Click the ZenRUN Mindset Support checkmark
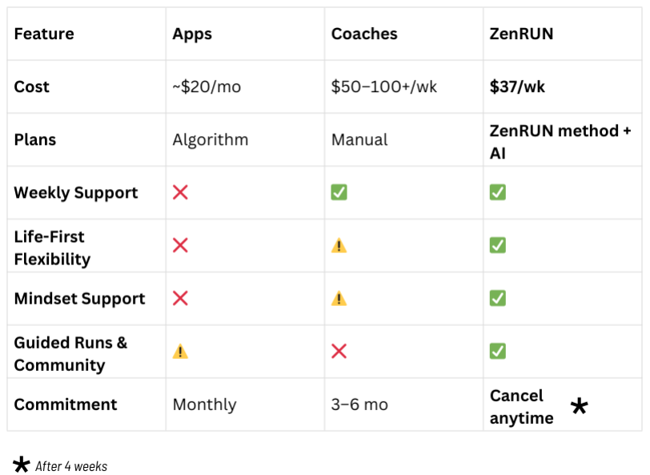 point(497,298)
